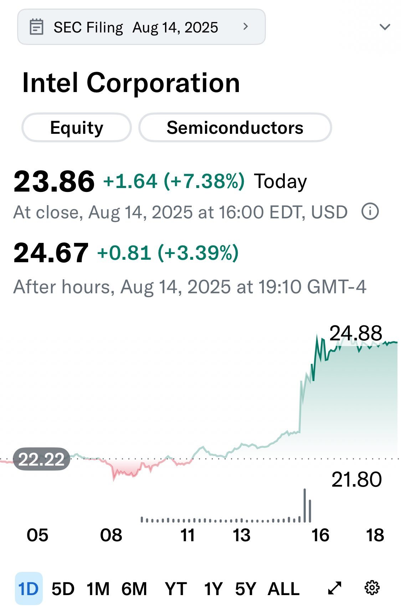Select the 6M chart range
The height and width of the screenshot is (614, 401).
[x=134, y=589]
